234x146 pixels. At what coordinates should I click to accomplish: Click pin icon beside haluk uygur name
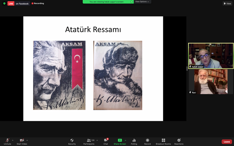click(190, 67)
